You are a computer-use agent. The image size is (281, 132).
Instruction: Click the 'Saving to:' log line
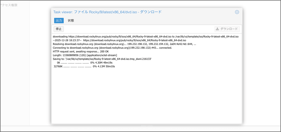pyautogui.click(x=102, y=59)
